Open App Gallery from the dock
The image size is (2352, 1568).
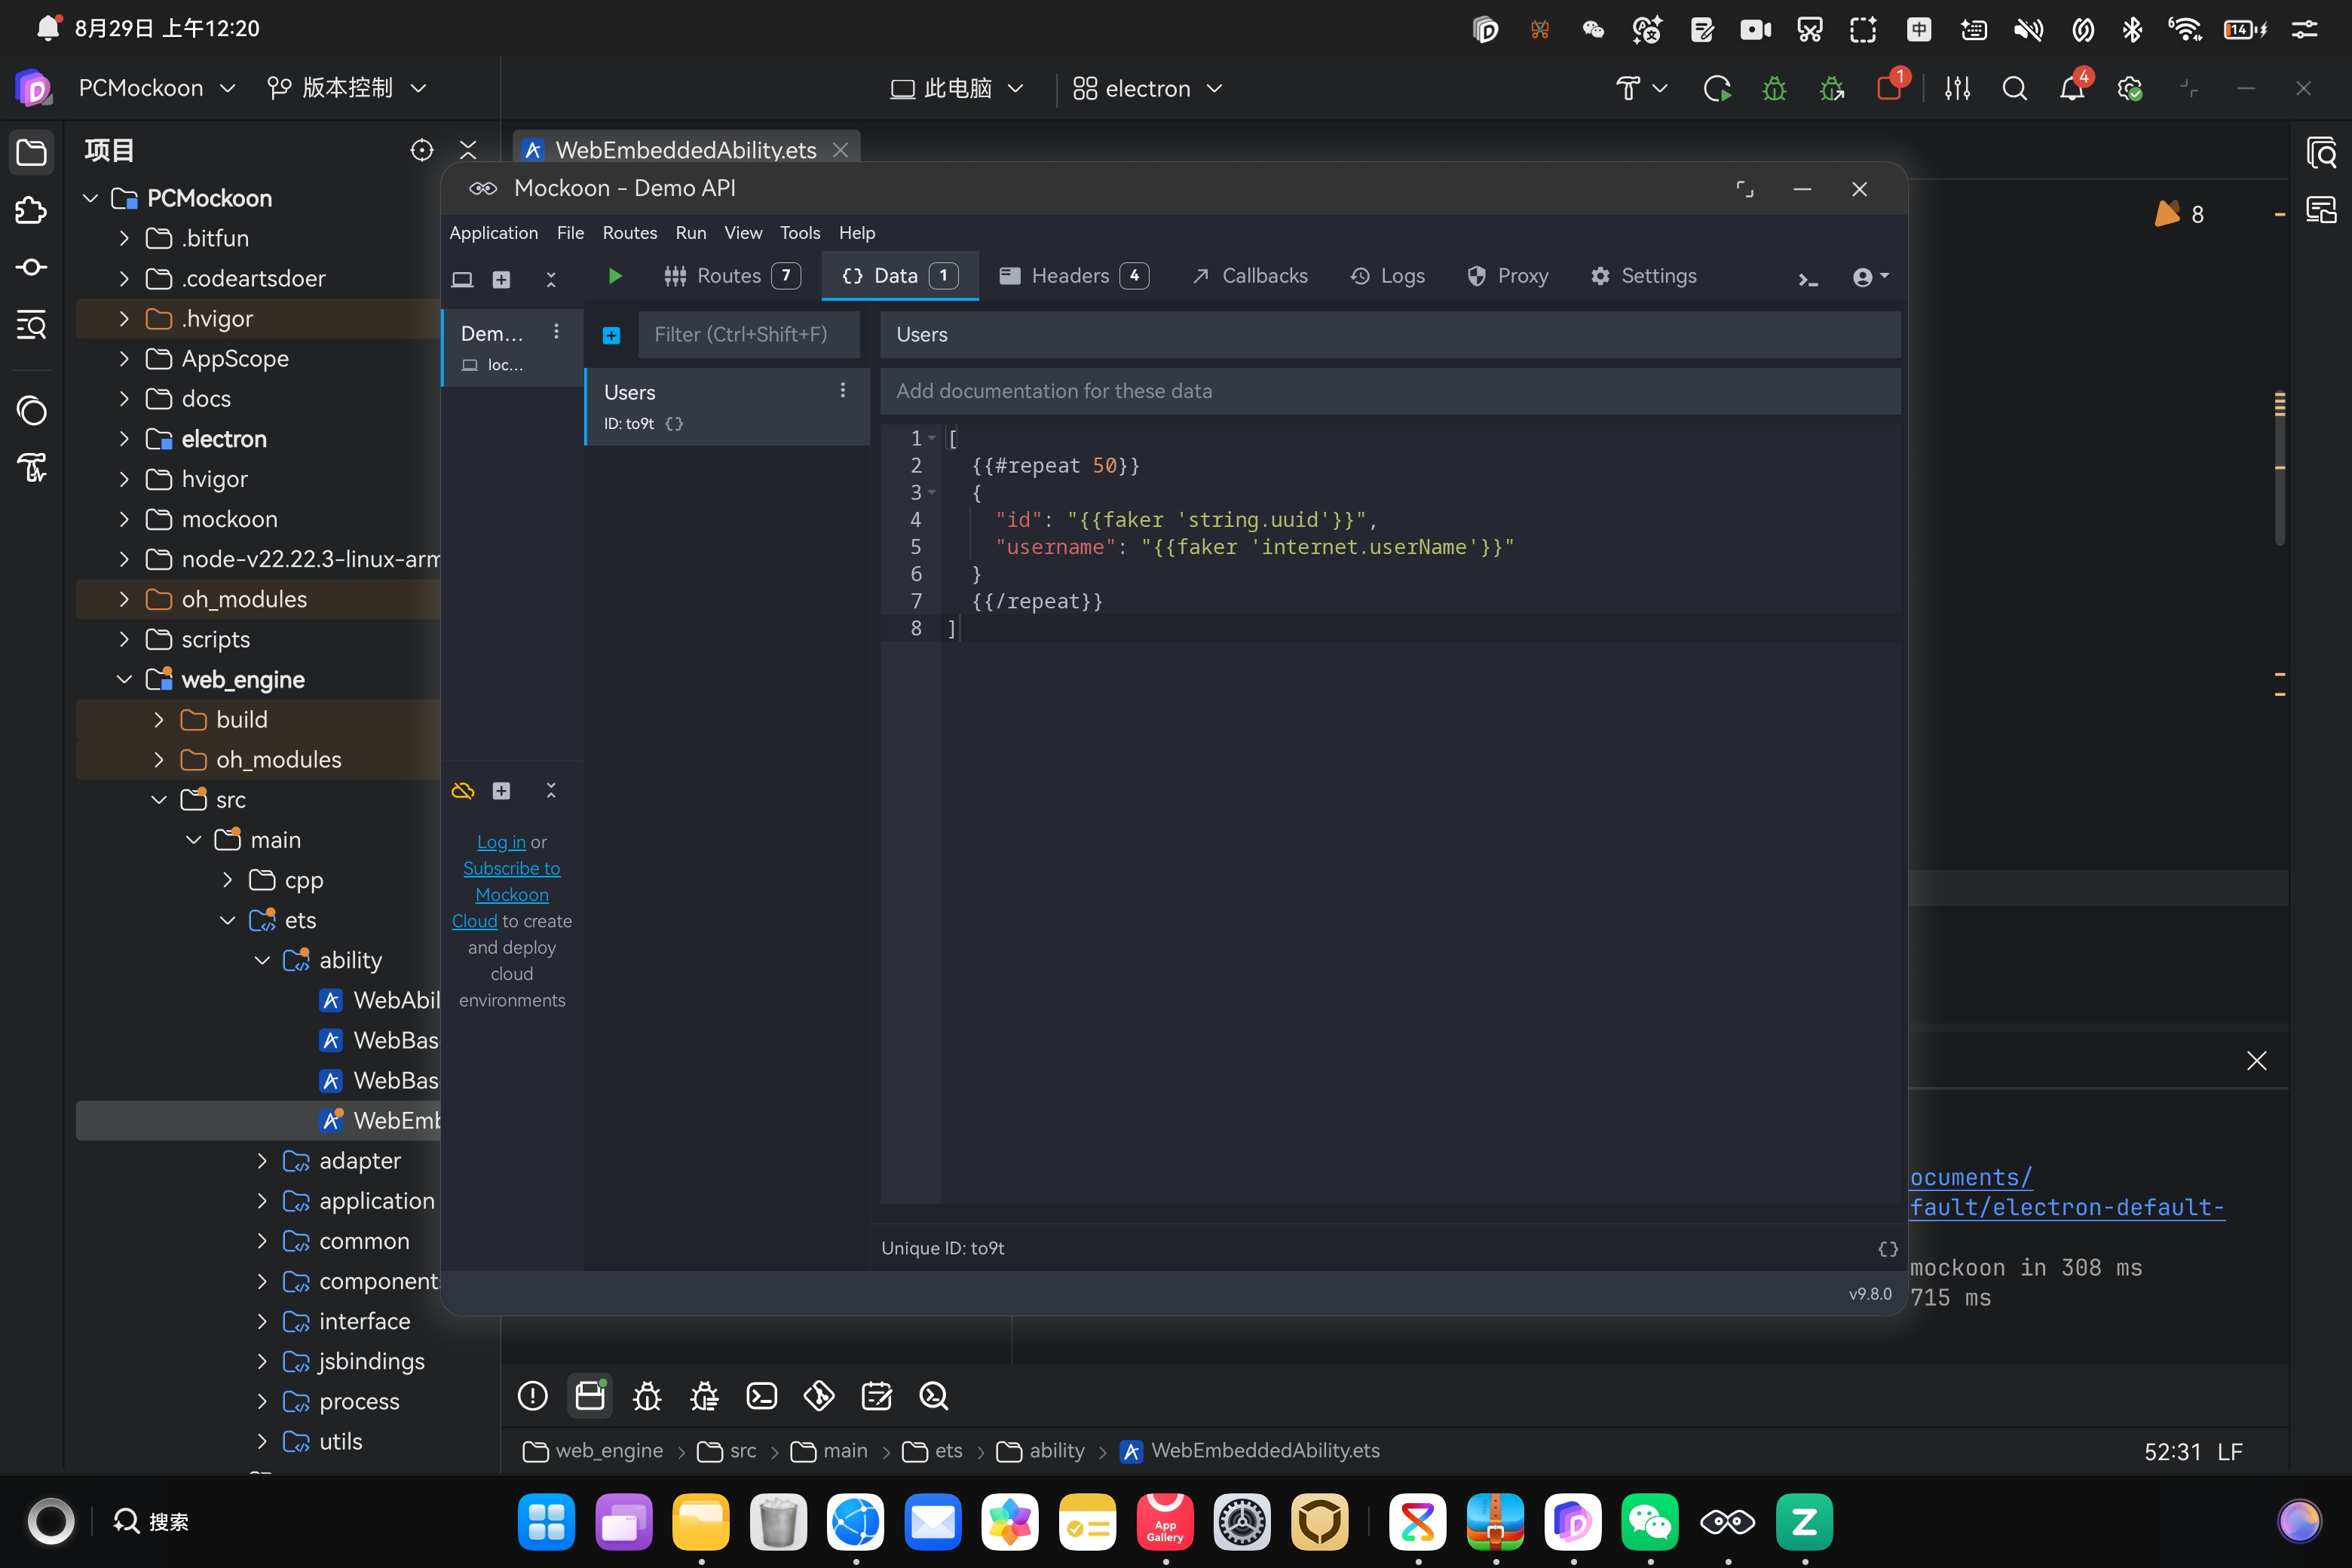click(1165, 1522)
